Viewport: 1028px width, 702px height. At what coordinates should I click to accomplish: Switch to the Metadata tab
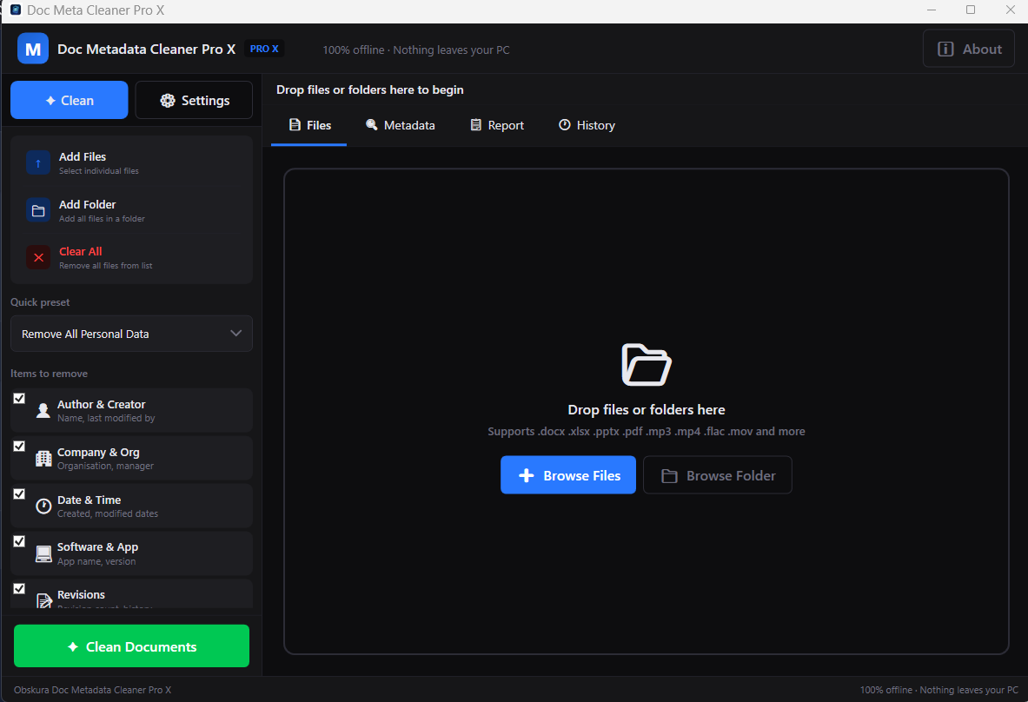click(x=401, y=125)
